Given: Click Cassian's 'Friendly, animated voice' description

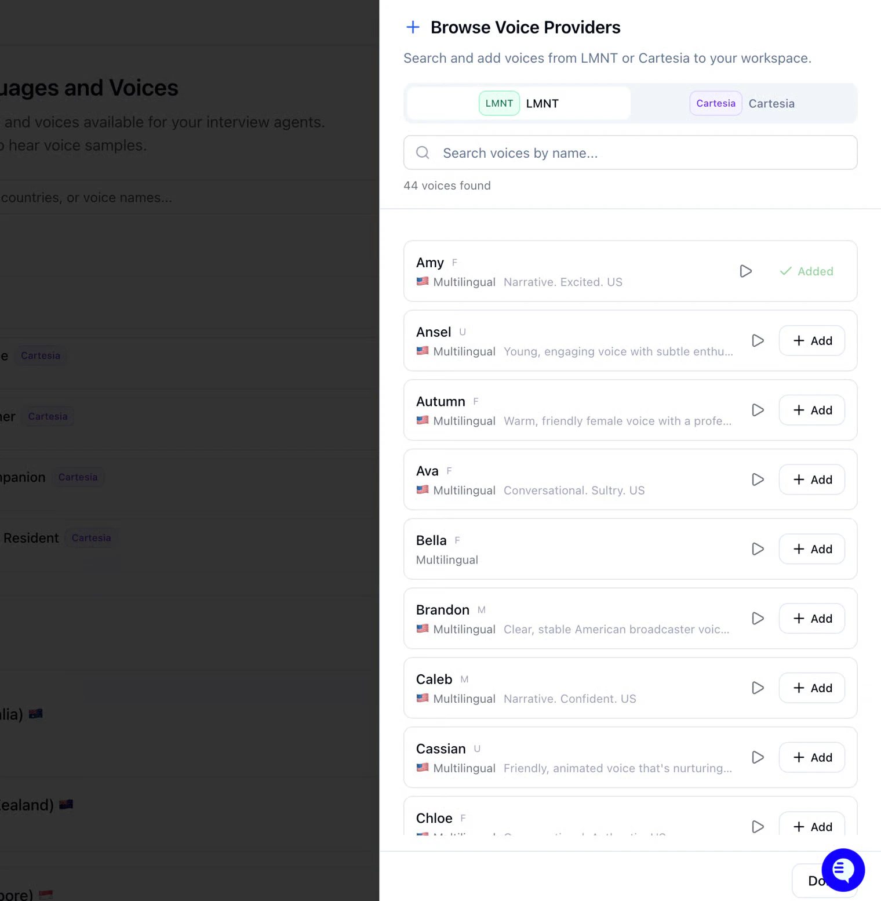Looking at the screenshot, I should (618, 768).
